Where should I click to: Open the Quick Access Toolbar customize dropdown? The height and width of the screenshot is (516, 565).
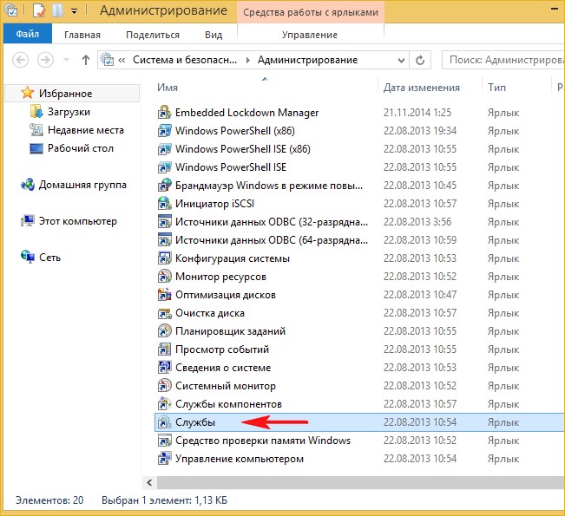[75, 11]
